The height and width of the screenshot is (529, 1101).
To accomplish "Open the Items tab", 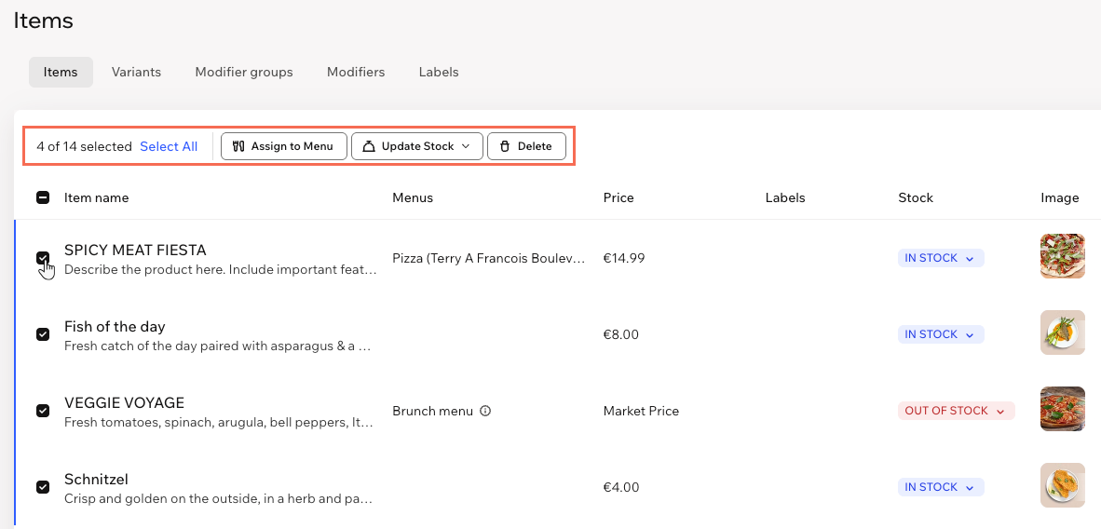I will [x=61, y=73].
